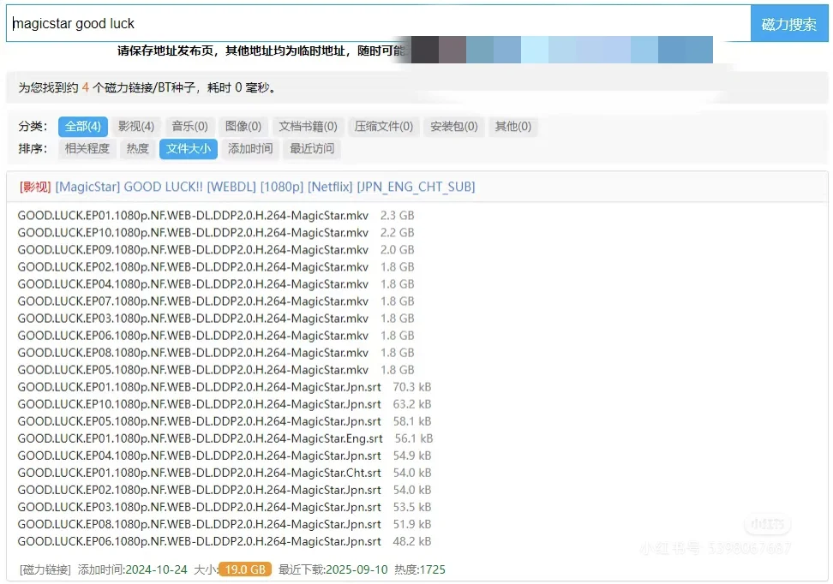Click the 磁力搜索 search button
Viewport: 833px width, 584px height.
(x=788, y=24)
